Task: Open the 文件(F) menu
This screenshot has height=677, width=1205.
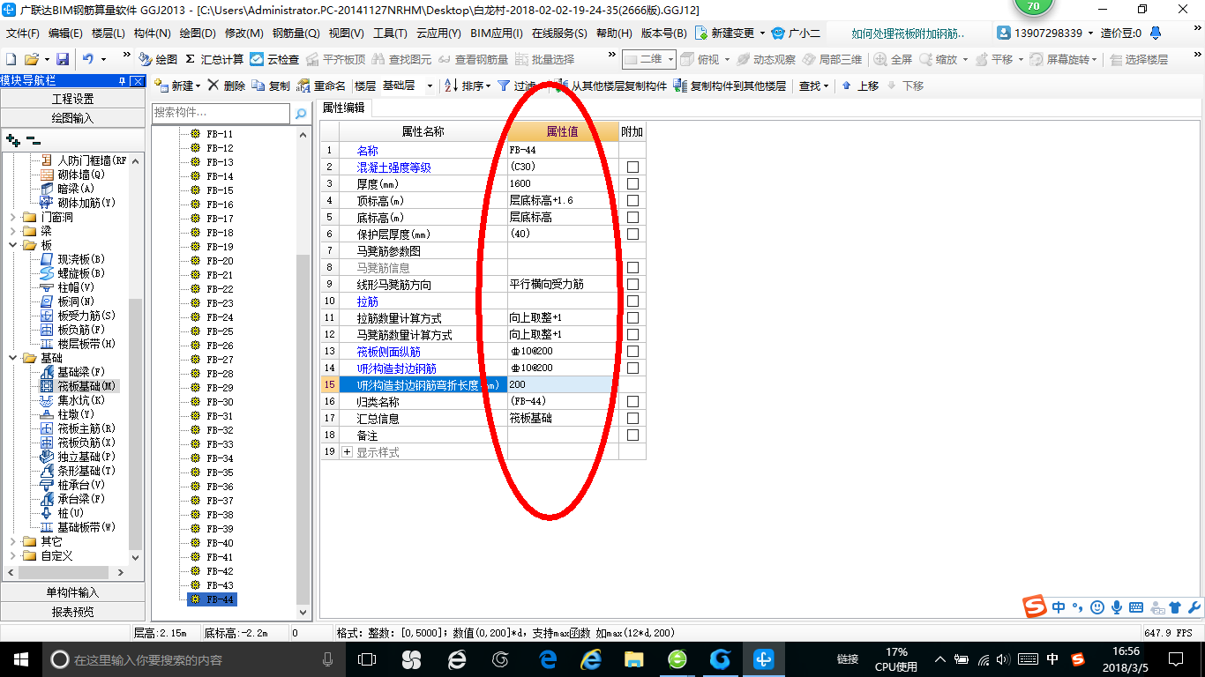Action: tap(23, 33)
